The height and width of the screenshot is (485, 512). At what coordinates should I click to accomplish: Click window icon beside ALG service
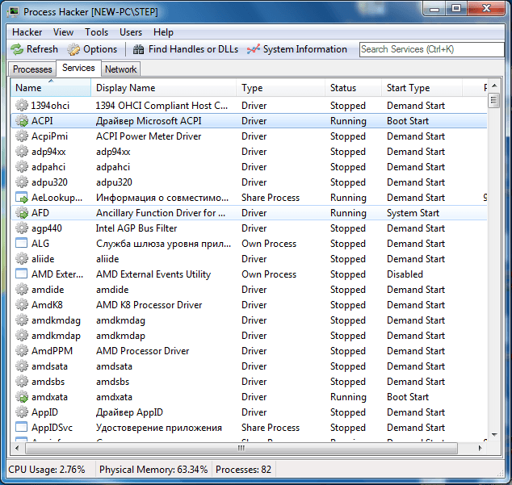pyautogui.click(x=22, y=243)
